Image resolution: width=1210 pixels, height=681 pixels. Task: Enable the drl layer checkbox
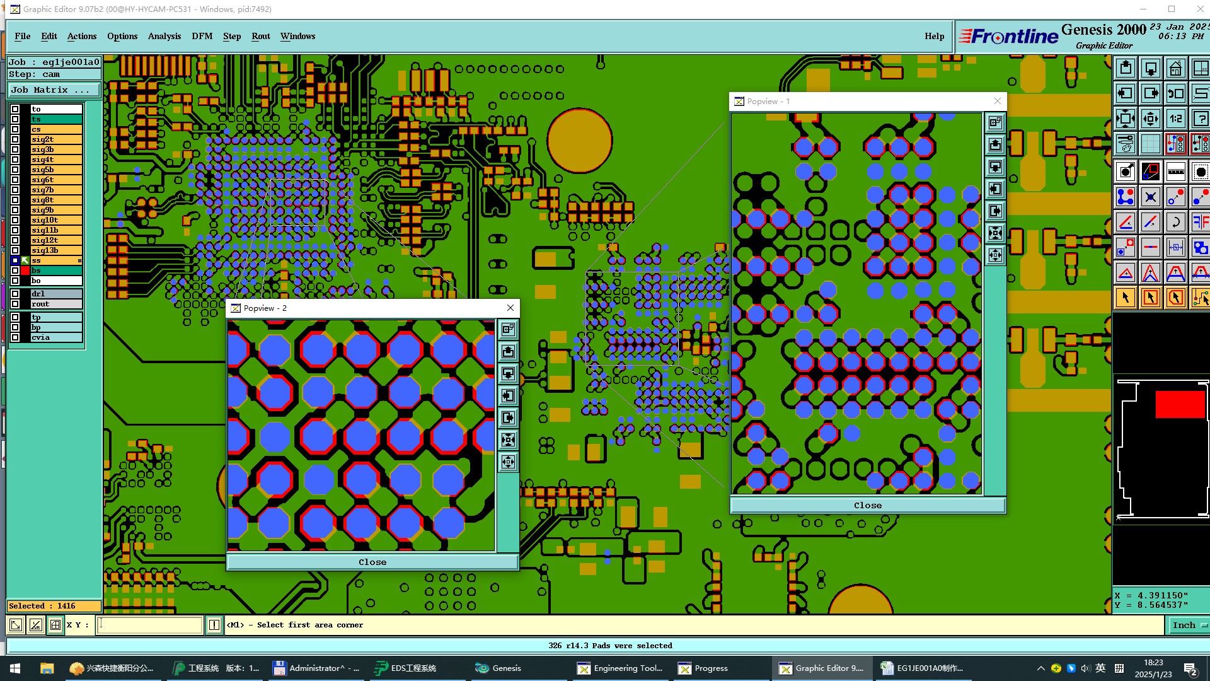[x=15, y=294]
